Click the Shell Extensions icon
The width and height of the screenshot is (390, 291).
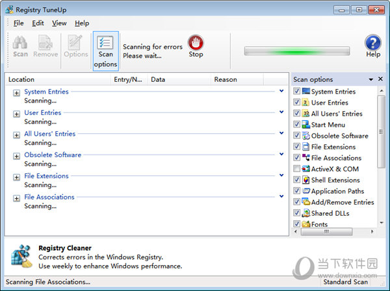tap(305, 180)
